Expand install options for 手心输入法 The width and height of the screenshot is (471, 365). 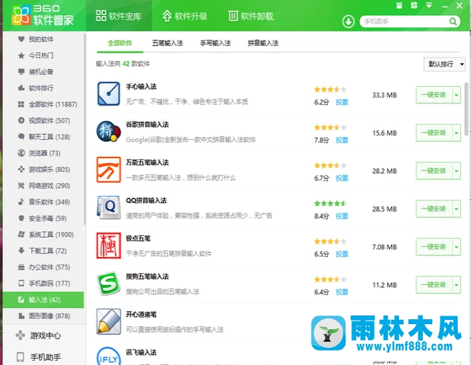coord(456,95)
